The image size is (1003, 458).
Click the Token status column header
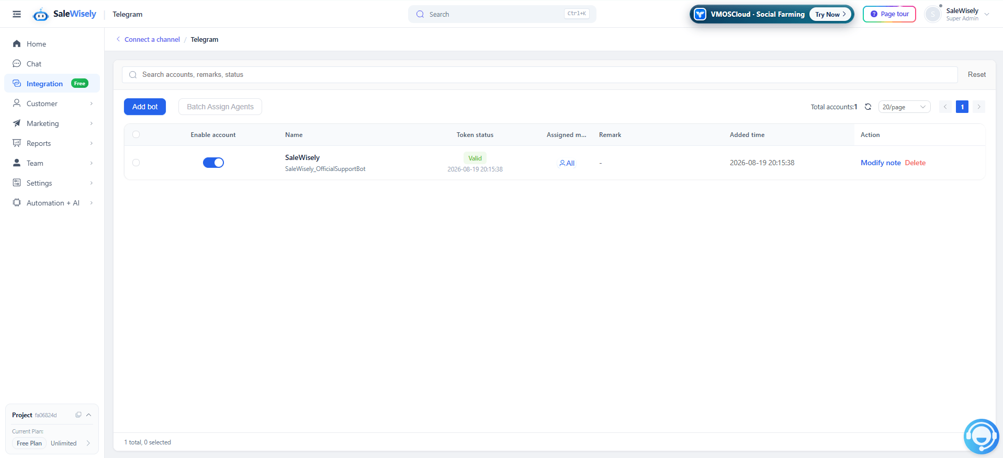[475, 135]
